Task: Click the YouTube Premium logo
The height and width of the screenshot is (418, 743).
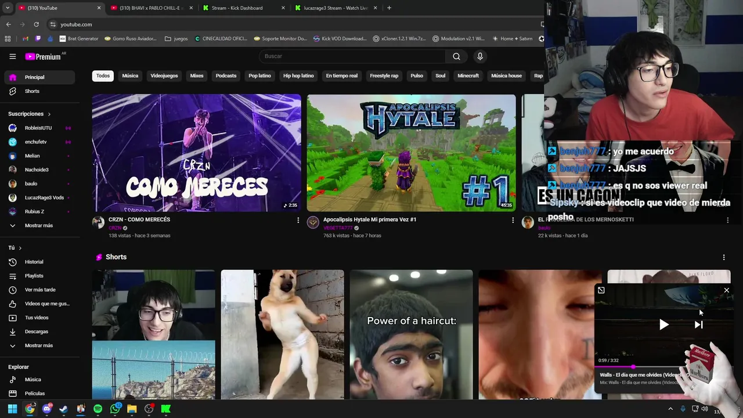Action: click(42, 56)
